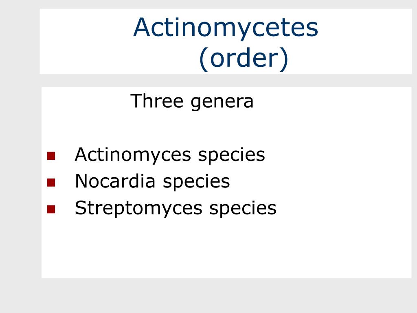Click "species" after Actinomyces

click(x=231, y=156)
